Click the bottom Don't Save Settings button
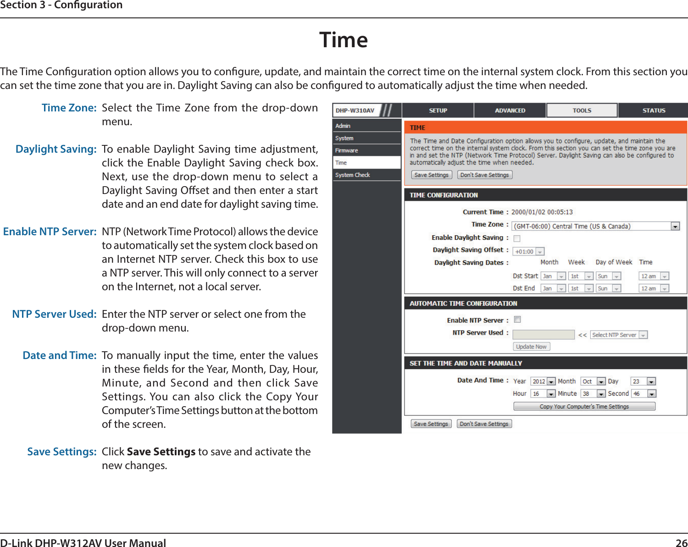Viewport: 688px width, 547px height. pyautogui.click(x=484, y=424)
